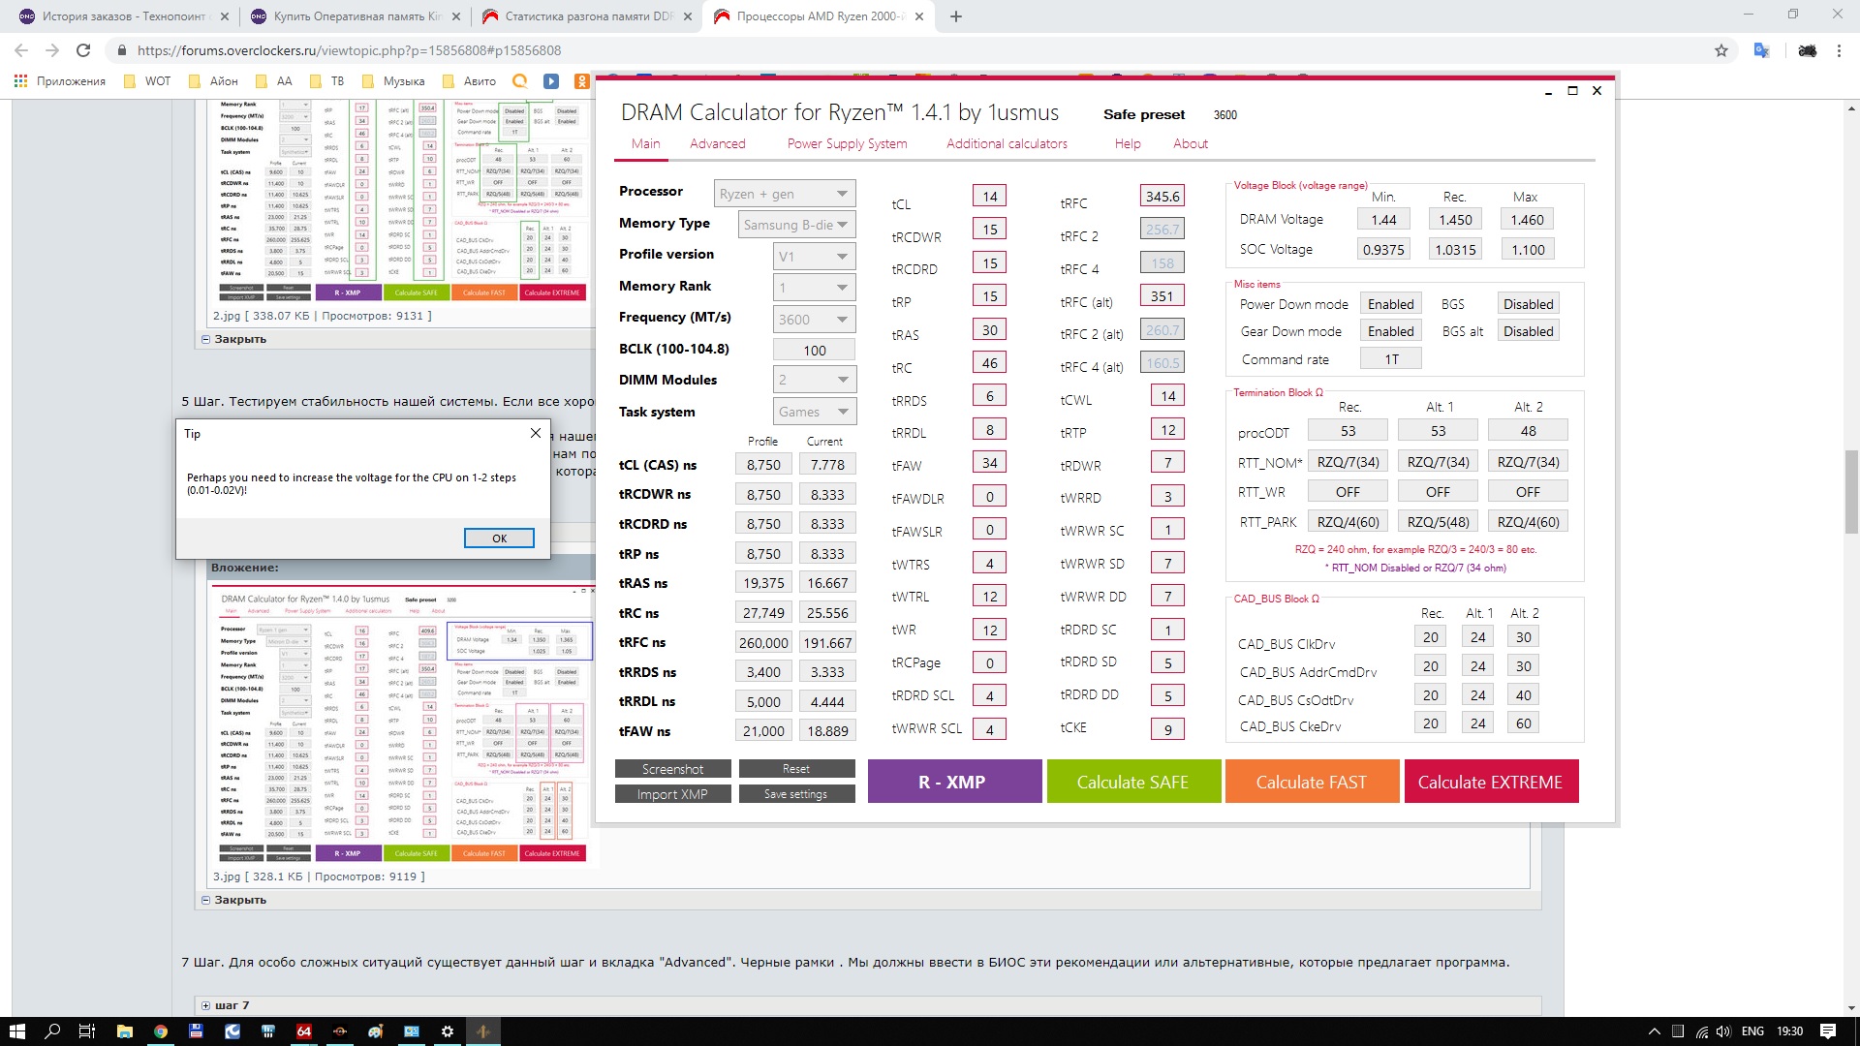Collapse spoiler via Закрыть under 2.jpg

[239, 339]
